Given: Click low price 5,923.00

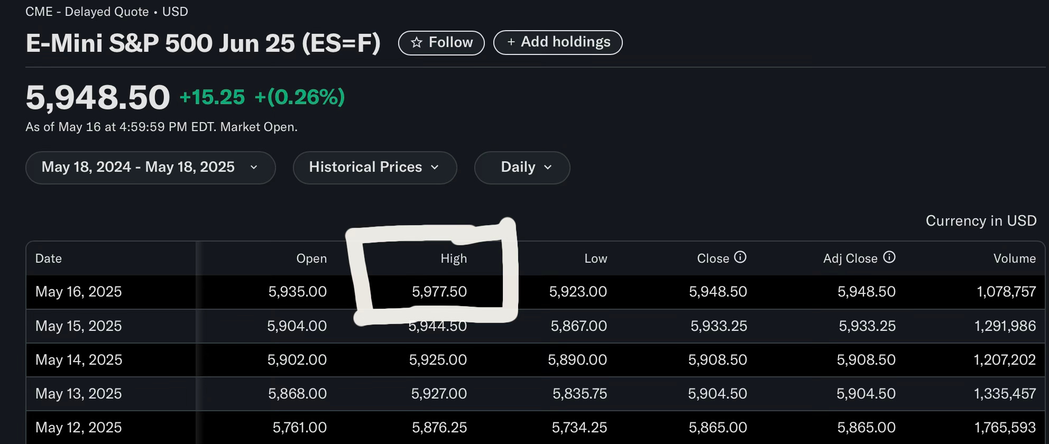Looking at the screenshot, I should point(578,292).
